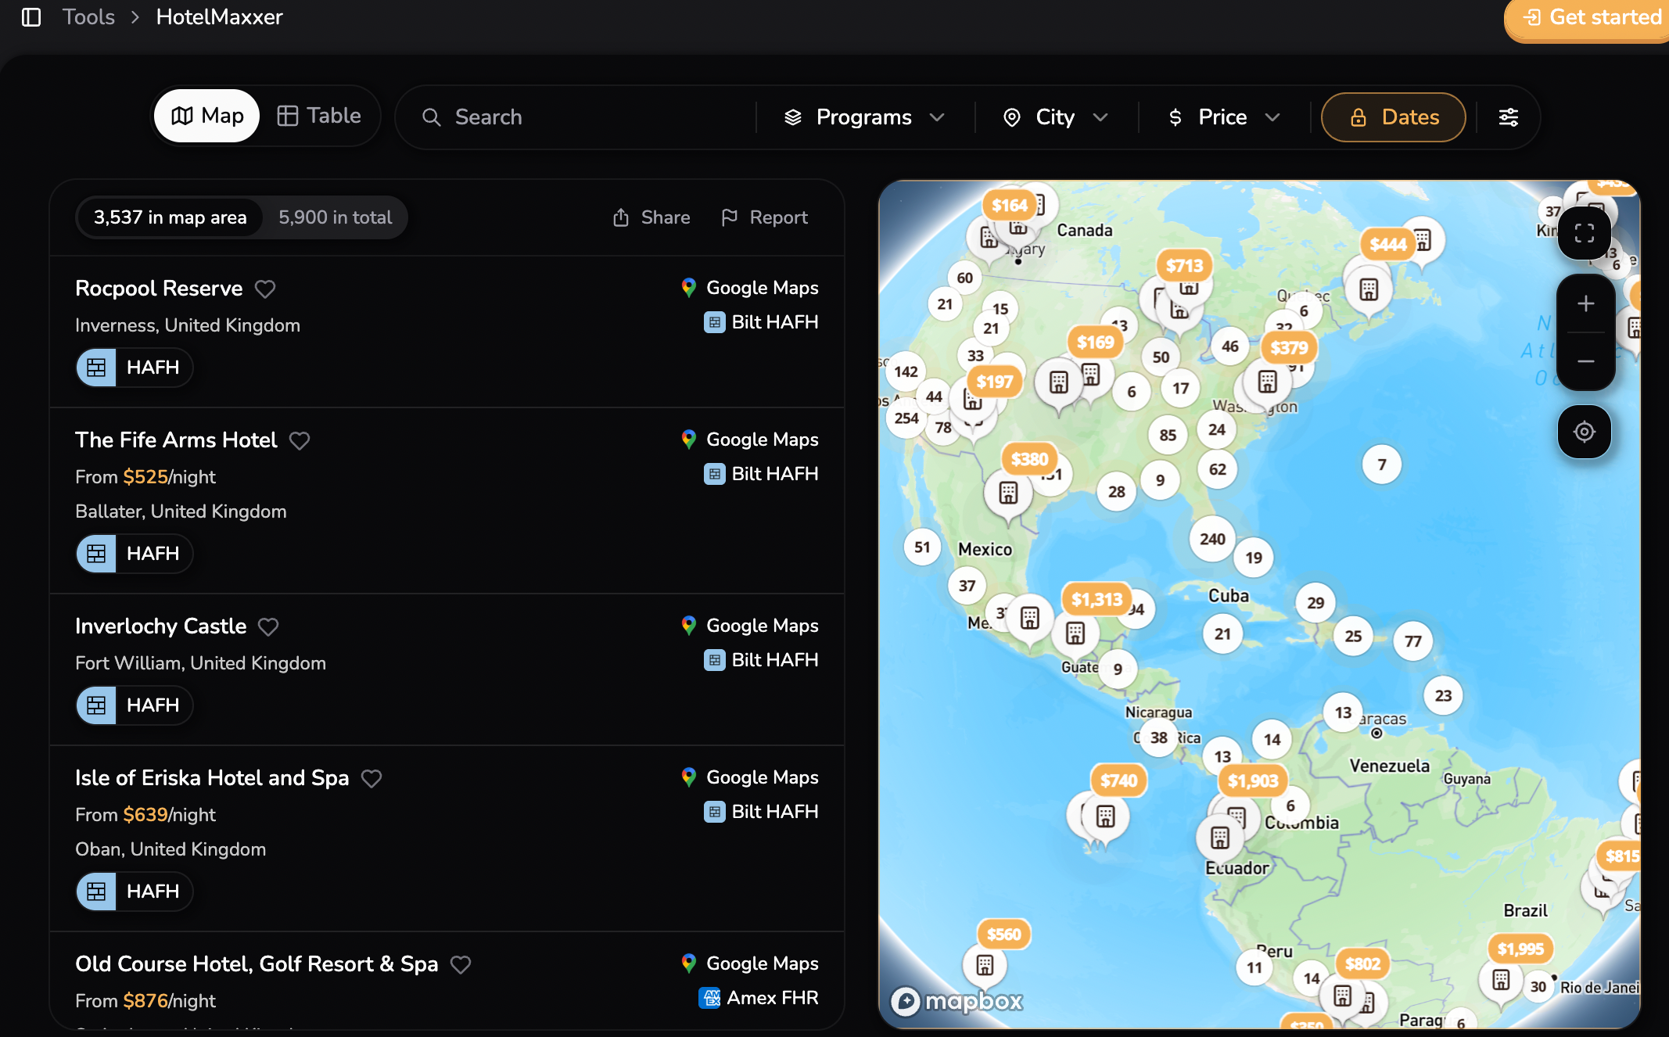Image resolution: width=1669 pixels, height=1037 pixels.
Task: Open Isle of Eriska Hotel and Spa listing
Action: (x=212, y=778)
